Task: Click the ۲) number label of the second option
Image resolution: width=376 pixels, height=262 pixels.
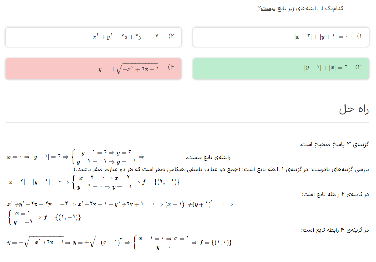Action: (171, 37)
